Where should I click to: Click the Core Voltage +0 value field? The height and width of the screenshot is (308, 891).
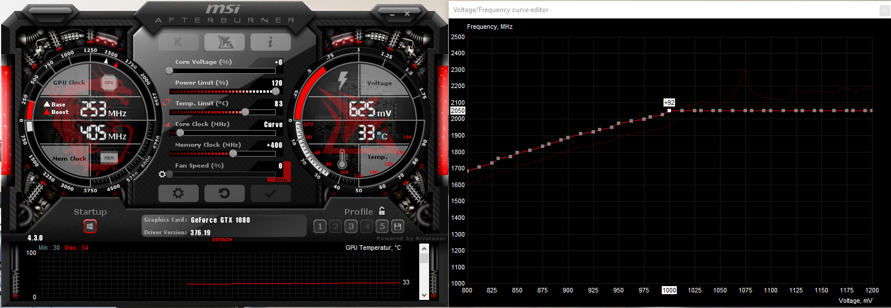(278, 62)
